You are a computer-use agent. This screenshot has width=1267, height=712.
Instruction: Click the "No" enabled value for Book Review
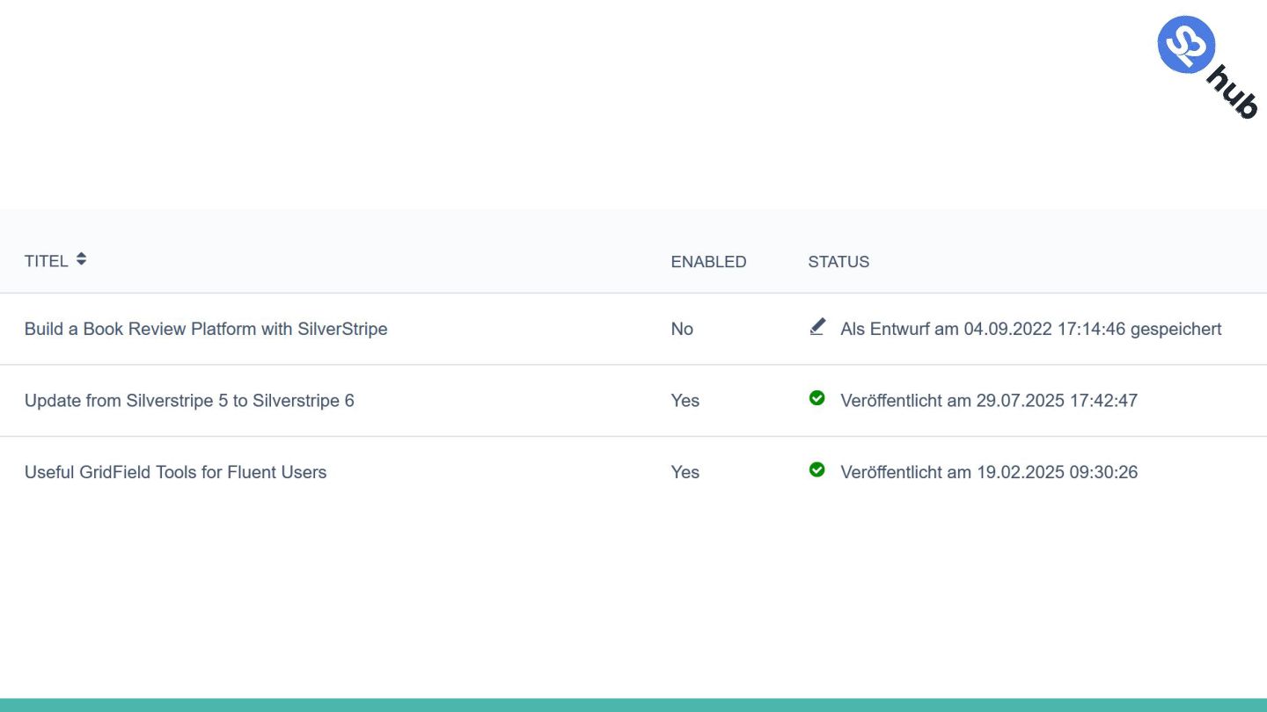[682, 329]
